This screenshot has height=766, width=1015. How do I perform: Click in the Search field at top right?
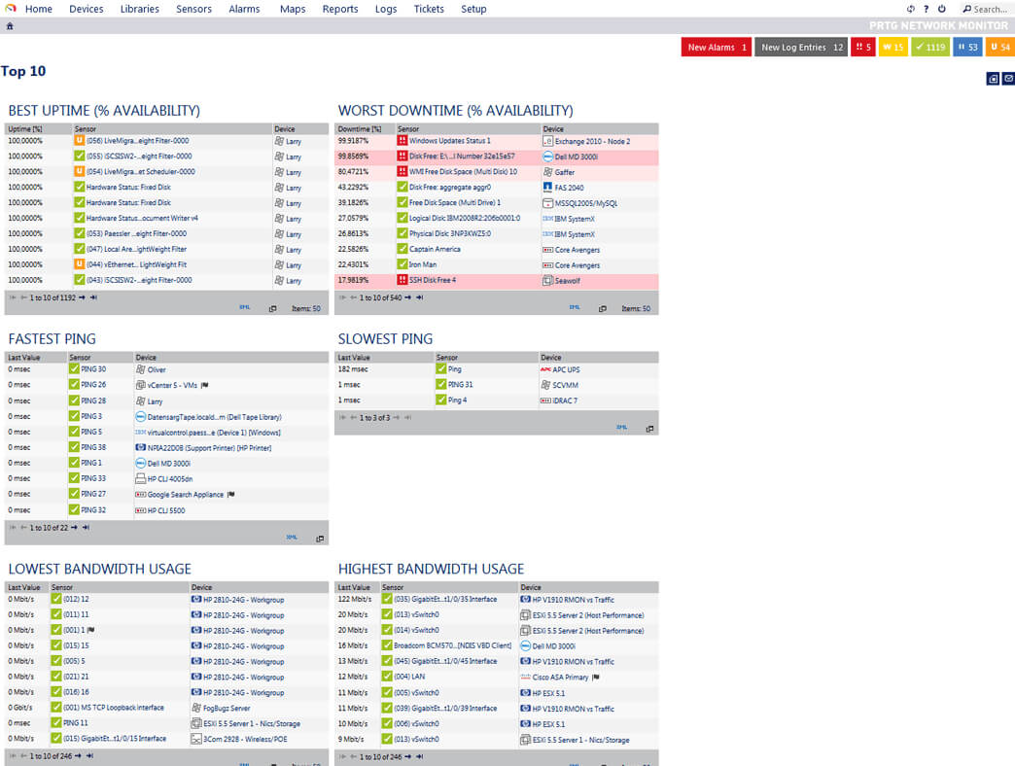pos(989,9)
